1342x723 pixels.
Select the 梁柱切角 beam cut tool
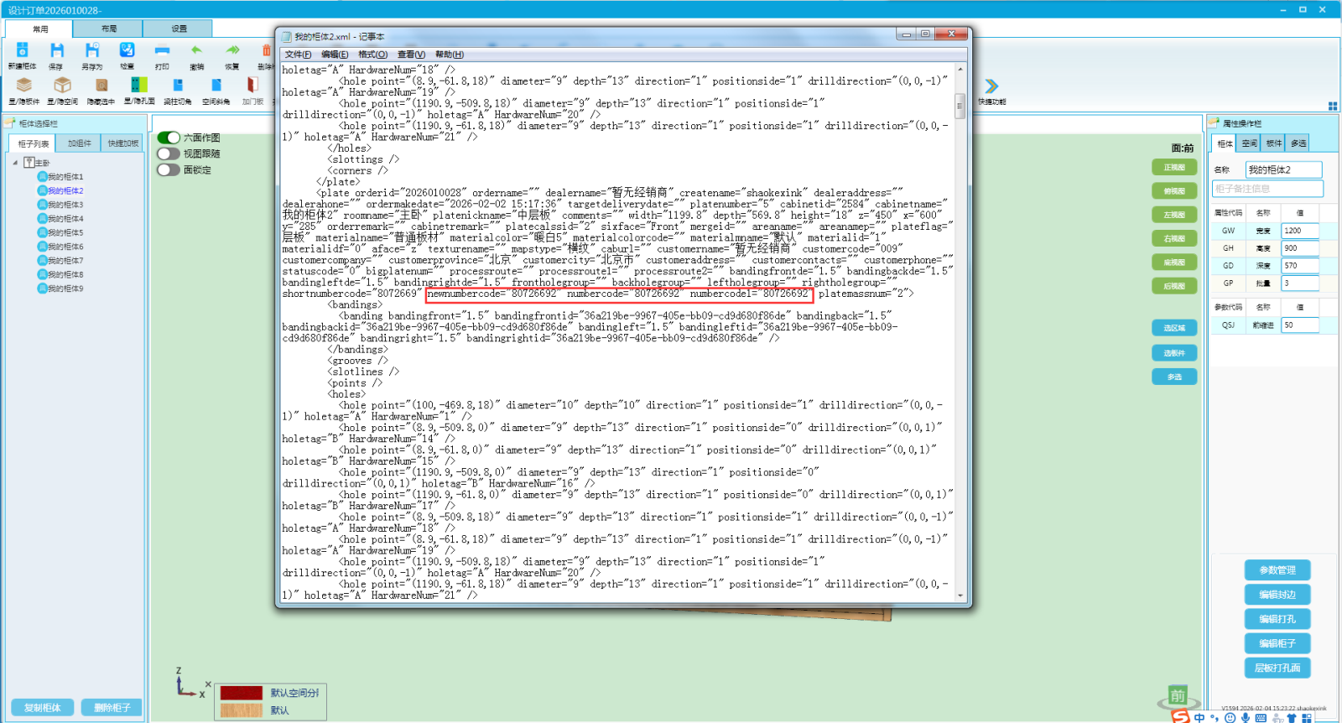177,86
